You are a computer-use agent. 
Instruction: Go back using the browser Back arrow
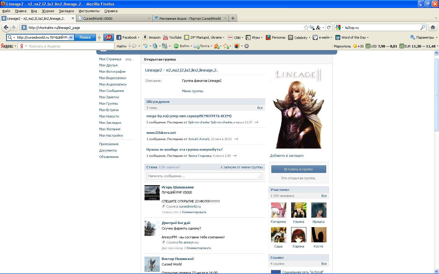[6, 27]
